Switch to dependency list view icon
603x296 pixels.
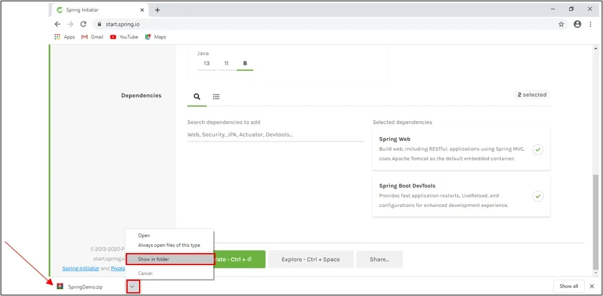tap(216, 97)
